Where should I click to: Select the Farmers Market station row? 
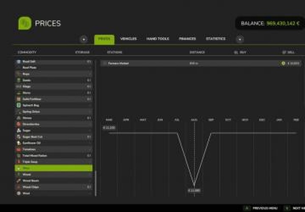201,63
